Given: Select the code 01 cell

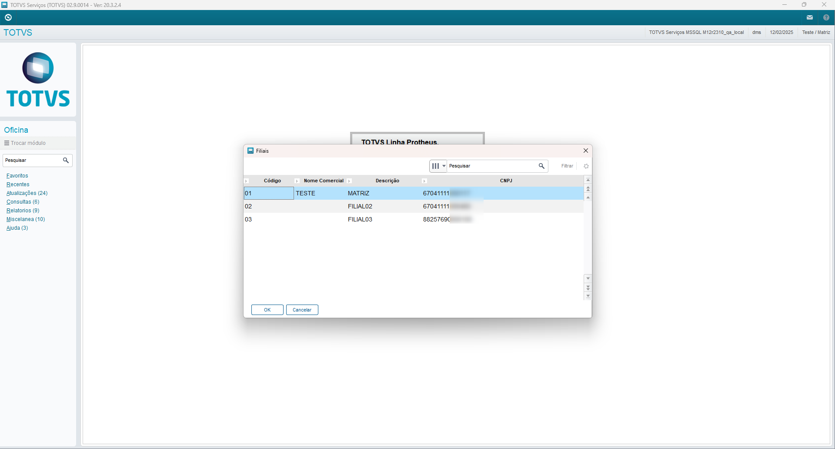Looking at the screenshot, I should [x=269, y=193].
